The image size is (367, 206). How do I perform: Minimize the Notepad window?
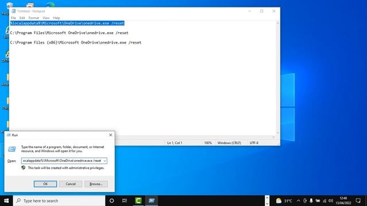(249, 11)
